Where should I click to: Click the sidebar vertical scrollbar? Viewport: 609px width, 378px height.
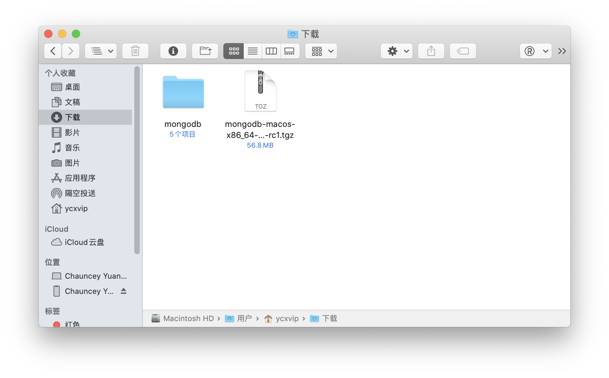click(x=137, y=160)
